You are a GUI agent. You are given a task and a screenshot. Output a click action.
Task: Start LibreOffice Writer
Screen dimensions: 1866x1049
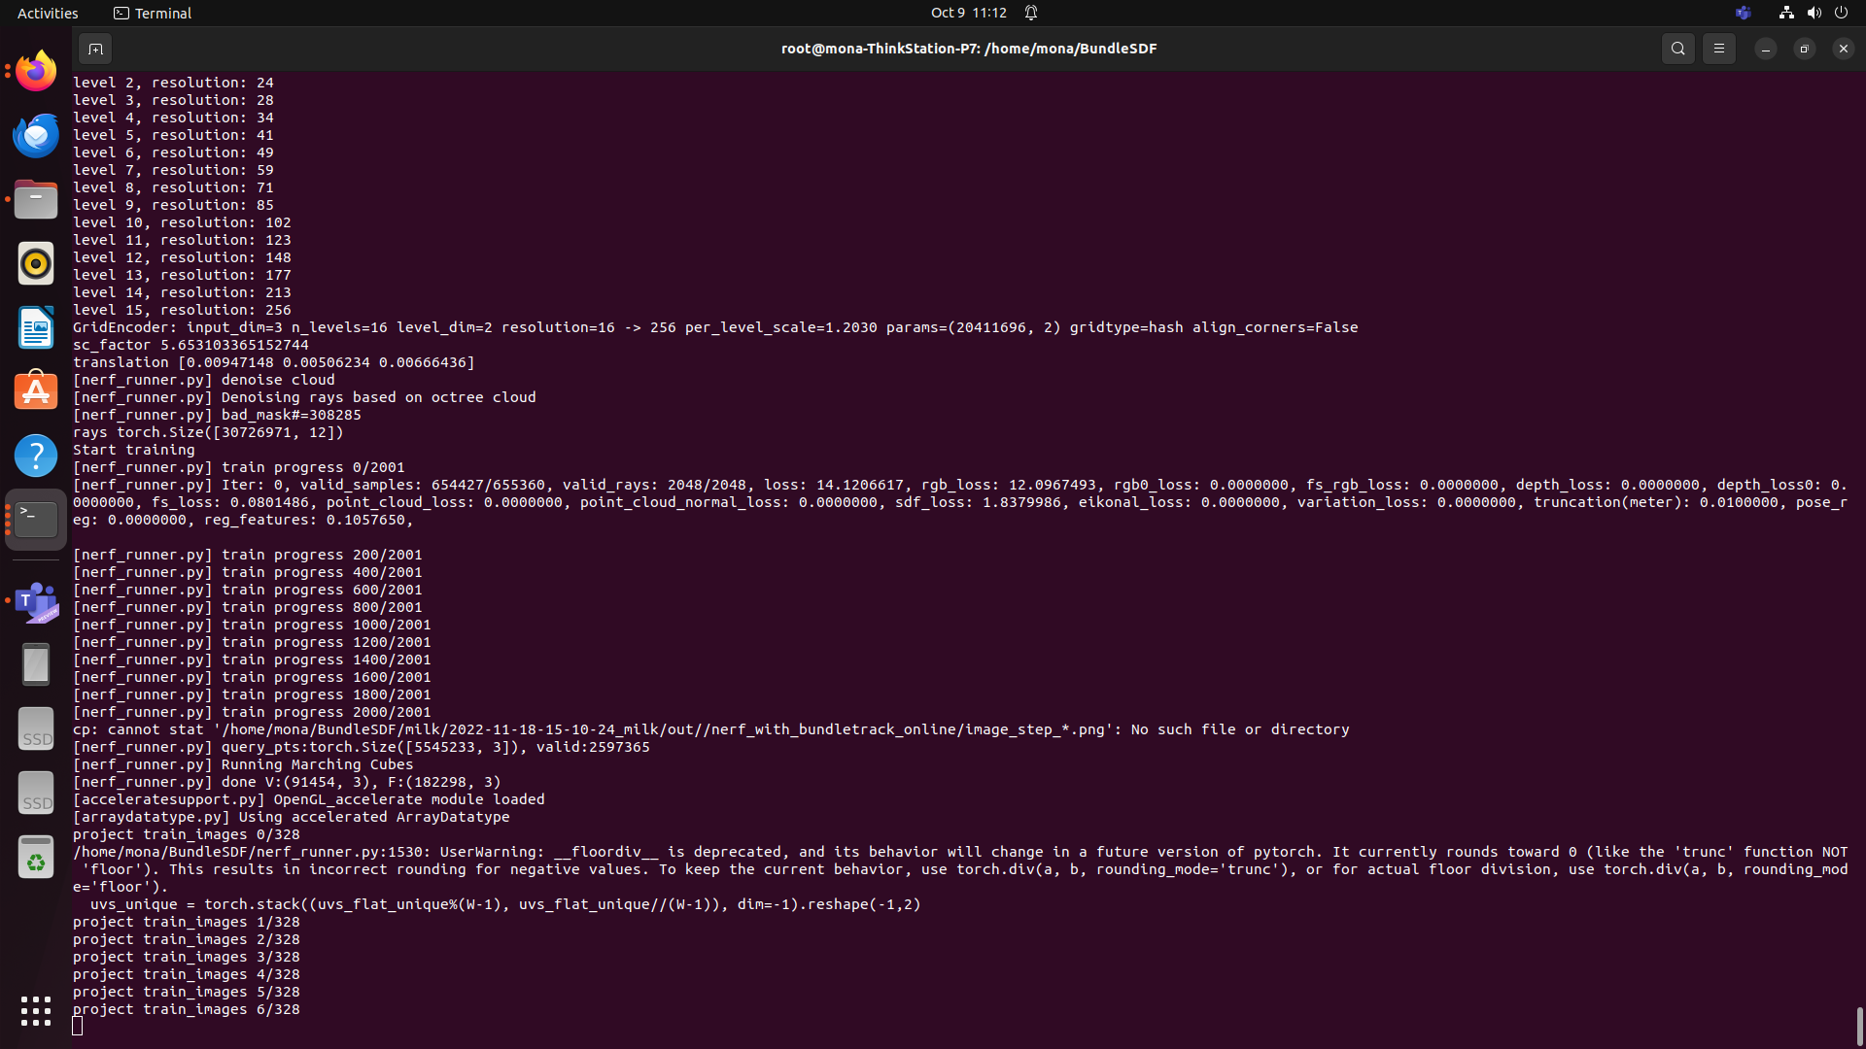click(x=35, y=327)
